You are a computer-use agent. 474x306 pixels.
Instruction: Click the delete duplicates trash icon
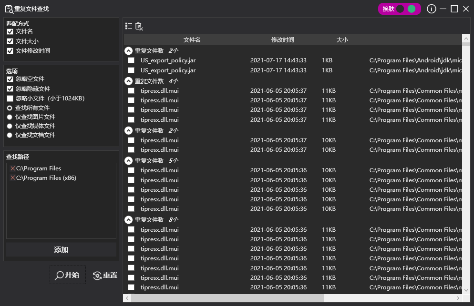point(138,26)
